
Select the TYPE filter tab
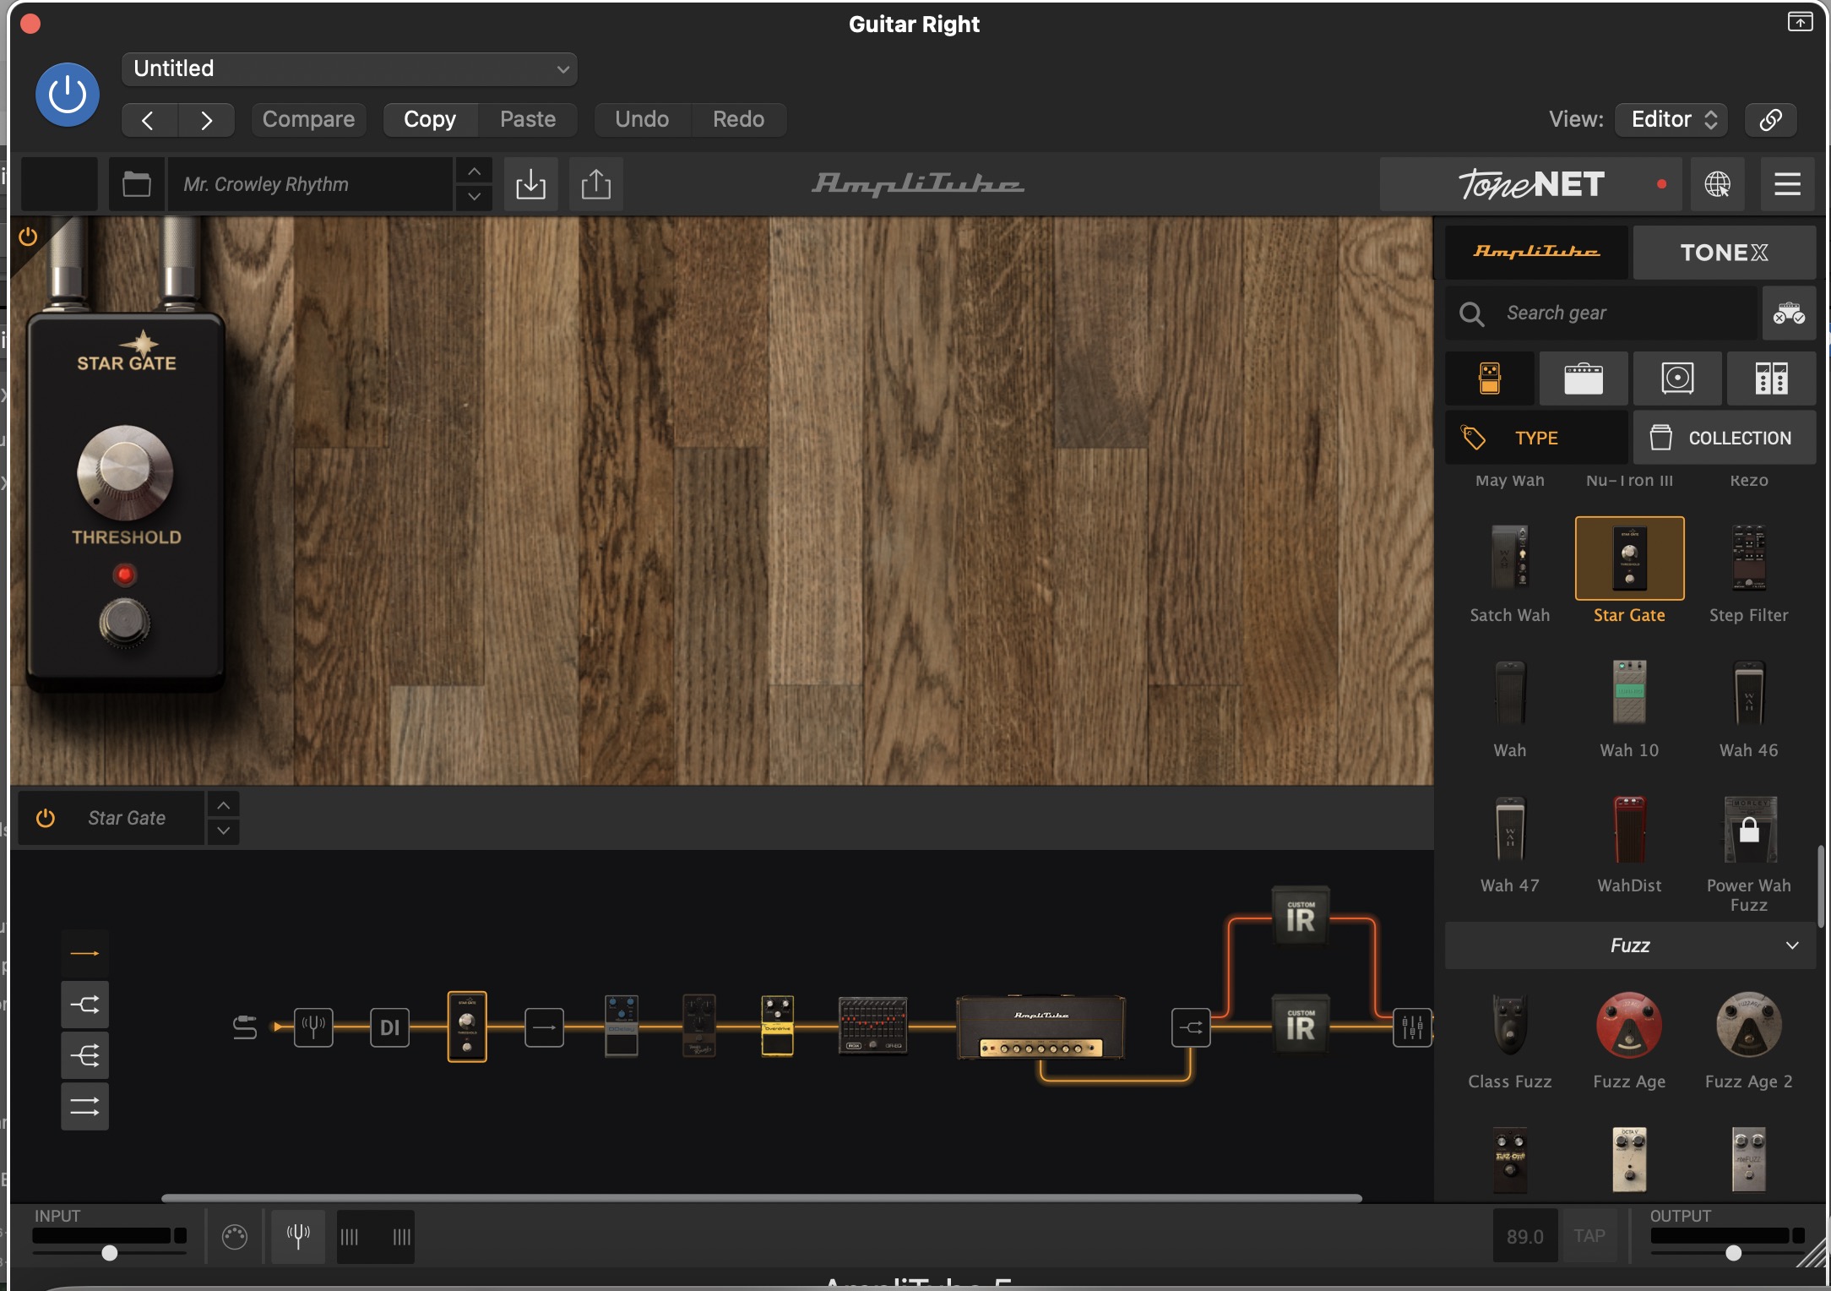pos(1536,438)
